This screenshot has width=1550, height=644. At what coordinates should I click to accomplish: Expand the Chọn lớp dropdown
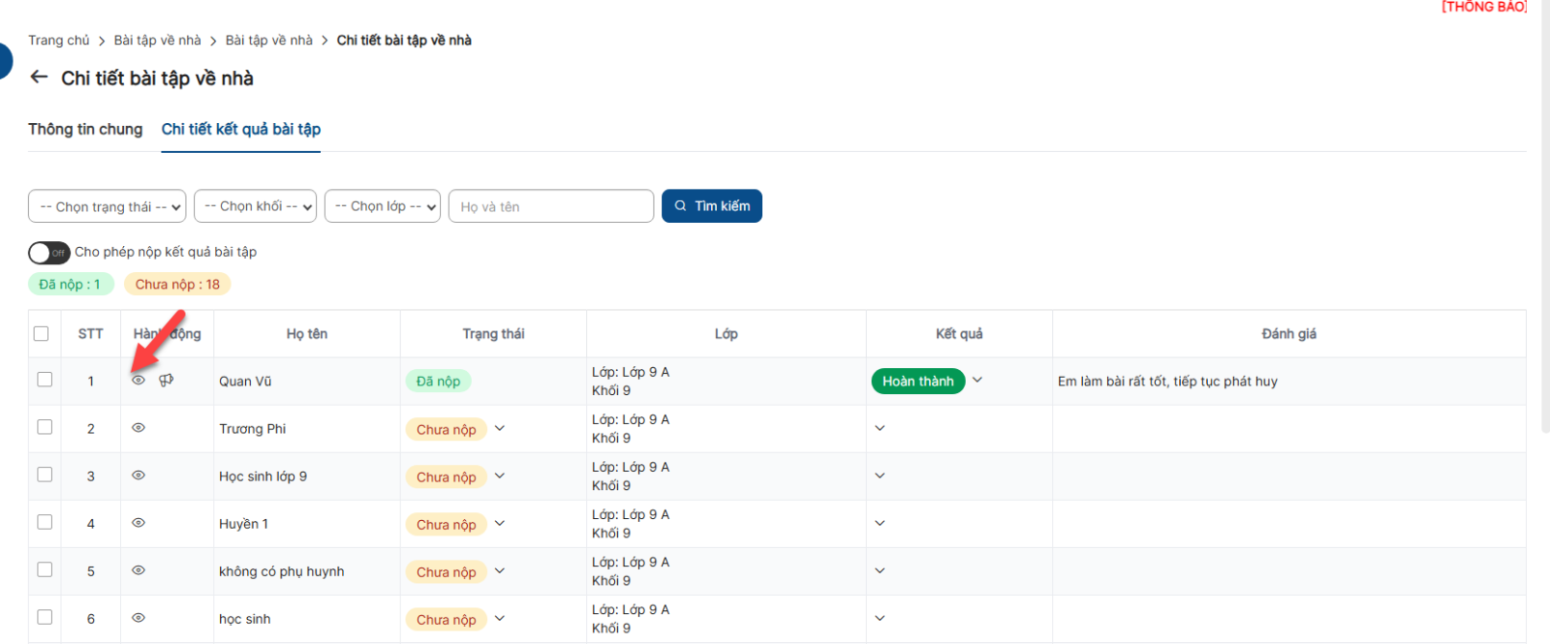pyautogui.click(x=382, y=206)
